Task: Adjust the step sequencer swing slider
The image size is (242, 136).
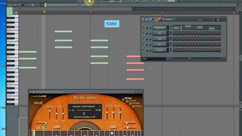Action: pos(206,20)
